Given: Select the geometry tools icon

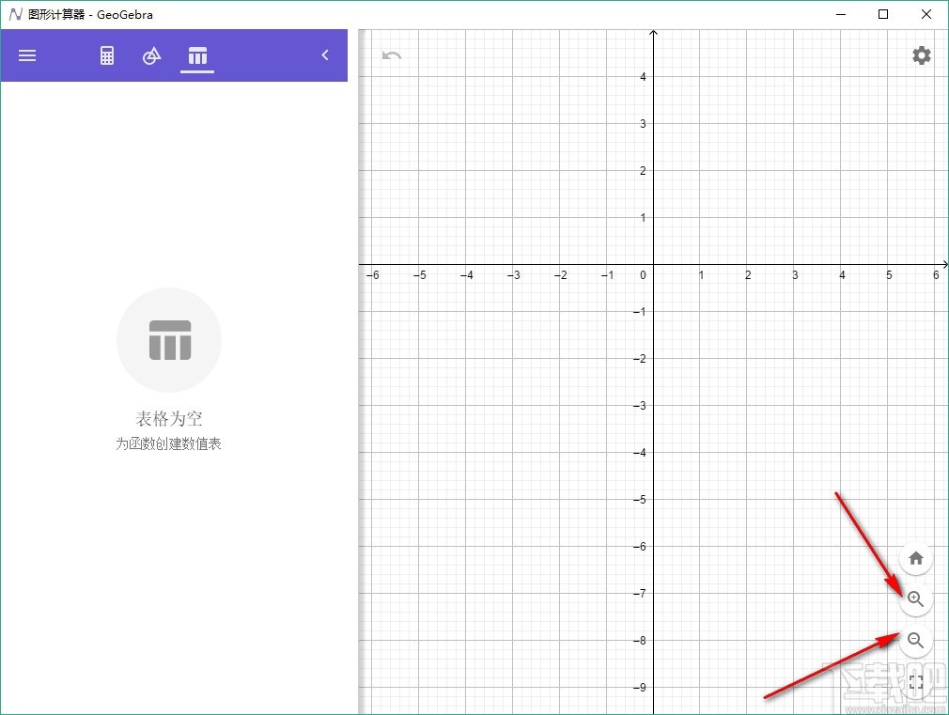Looking at the screenshot, I should click(151, 55).
